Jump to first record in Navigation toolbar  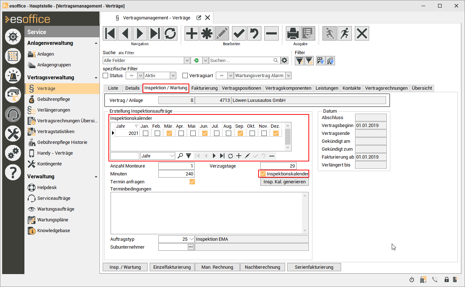(110, 33)
